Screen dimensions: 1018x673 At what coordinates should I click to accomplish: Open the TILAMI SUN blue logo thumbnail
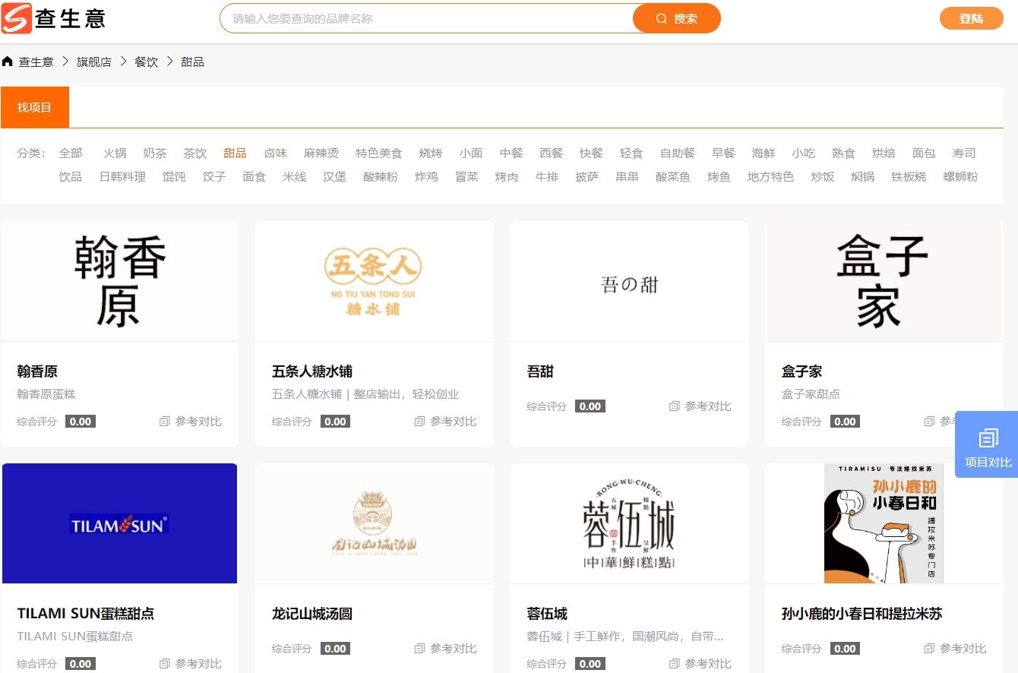pyautogui.click(x=119, y=523)
